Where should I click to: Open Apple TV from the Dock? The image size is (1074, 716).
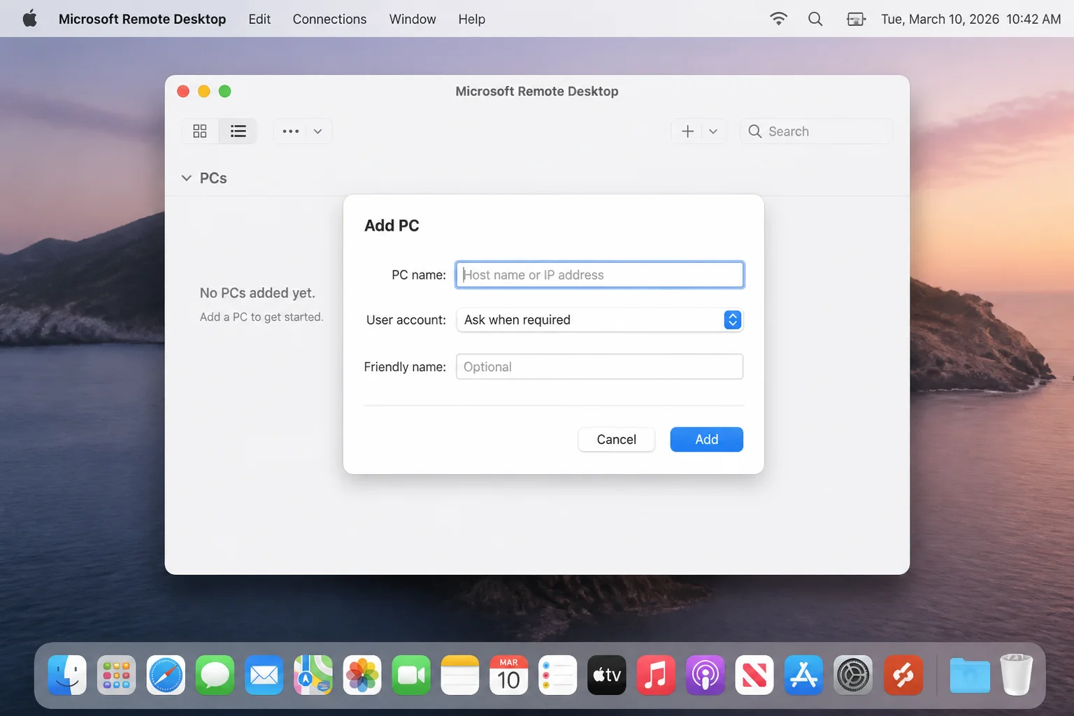[607, 675]
